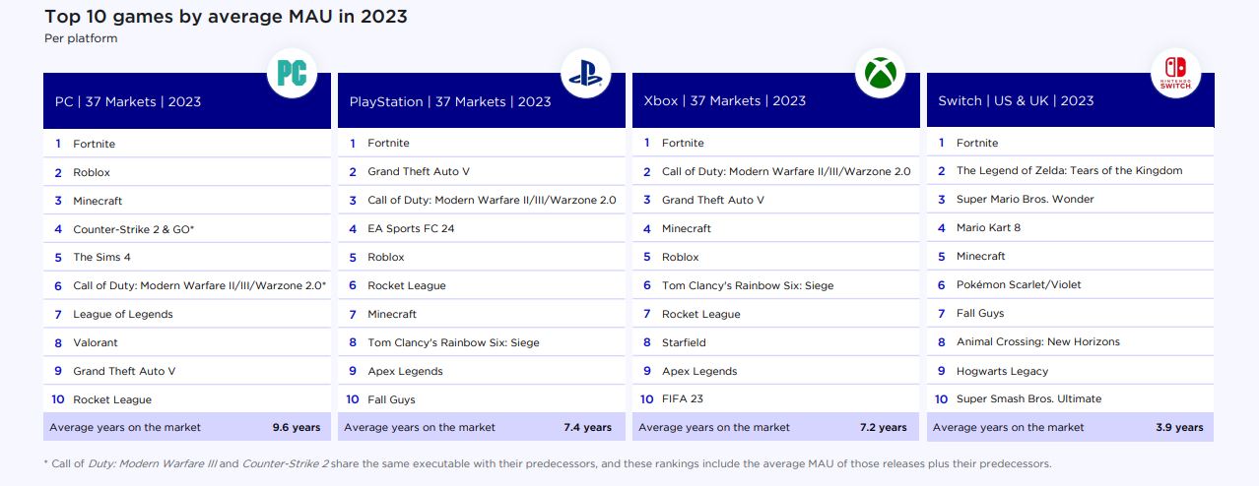Click FIFA 23 in Xbox ranking

682,399
